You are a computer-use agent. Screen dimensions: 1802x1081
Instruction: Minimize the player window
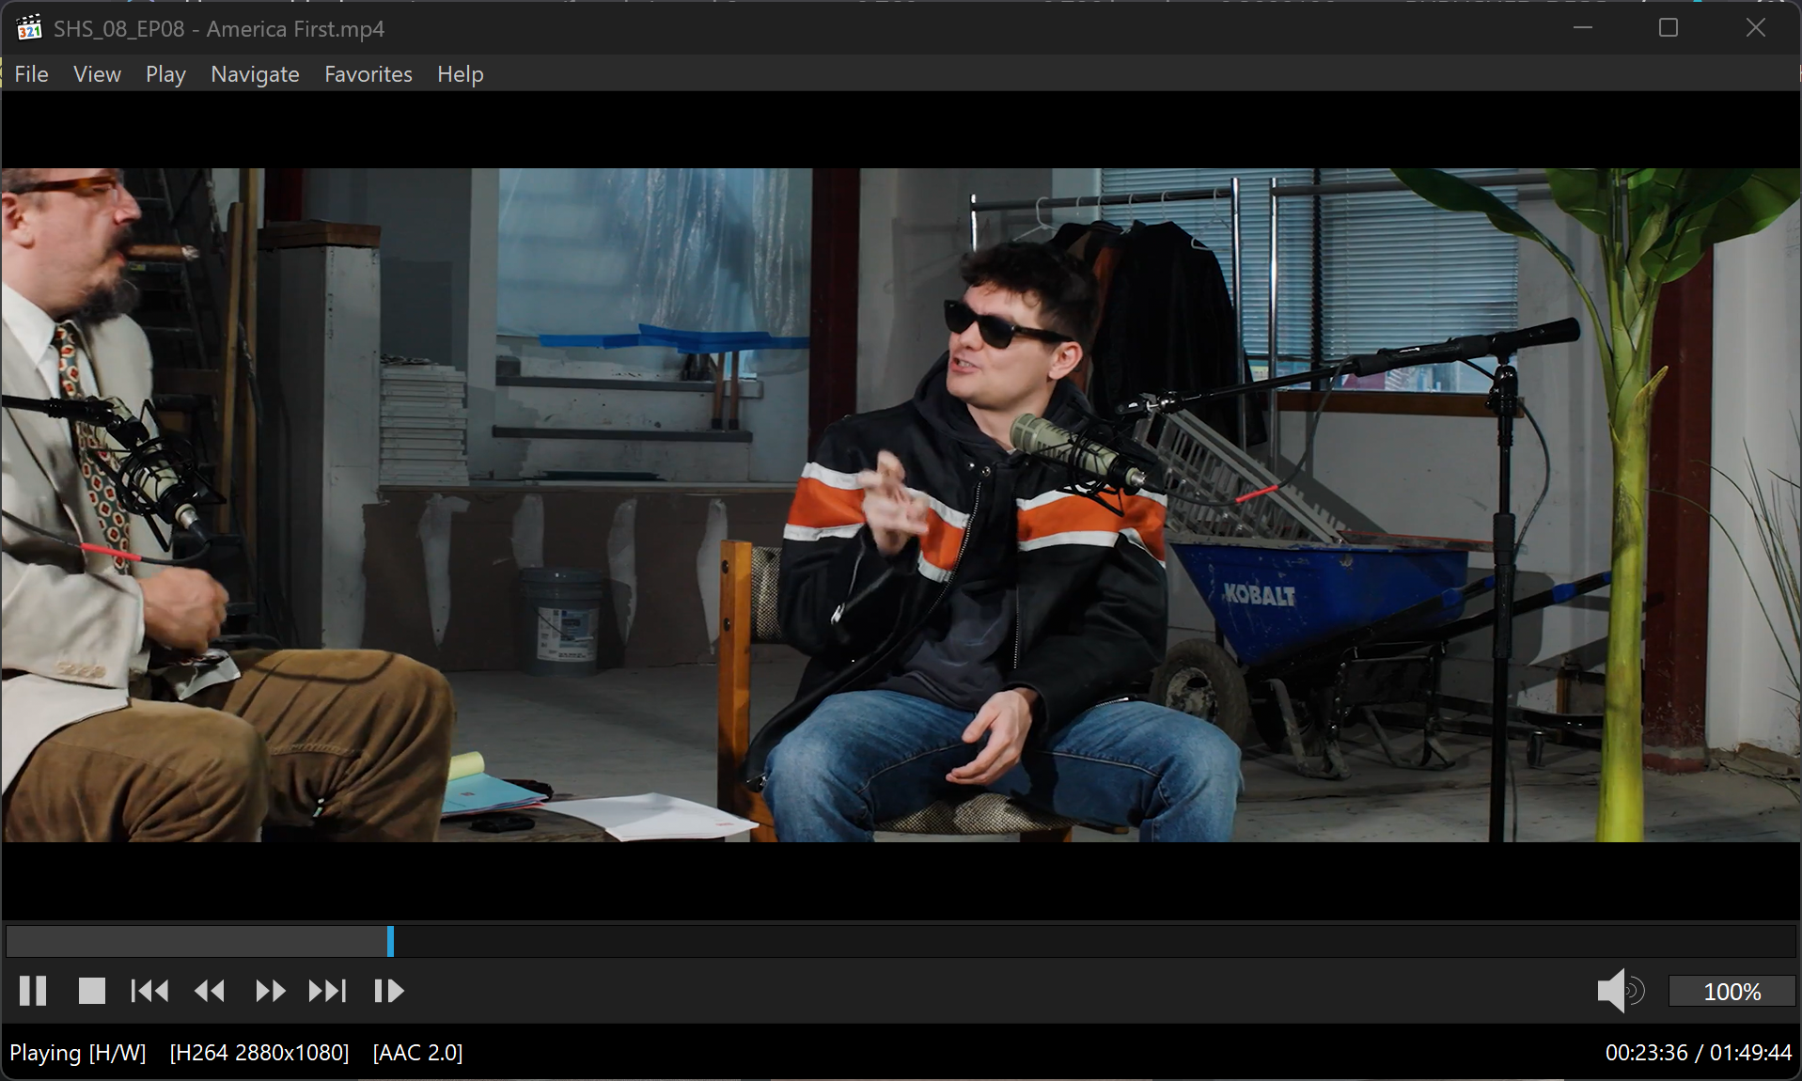(x=1583, y=28)
